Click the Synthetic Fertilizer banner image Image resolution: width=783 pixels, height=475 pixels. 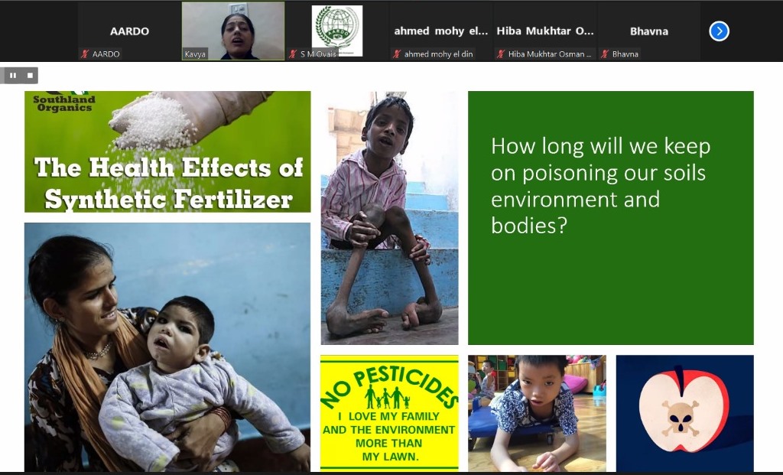167,151
